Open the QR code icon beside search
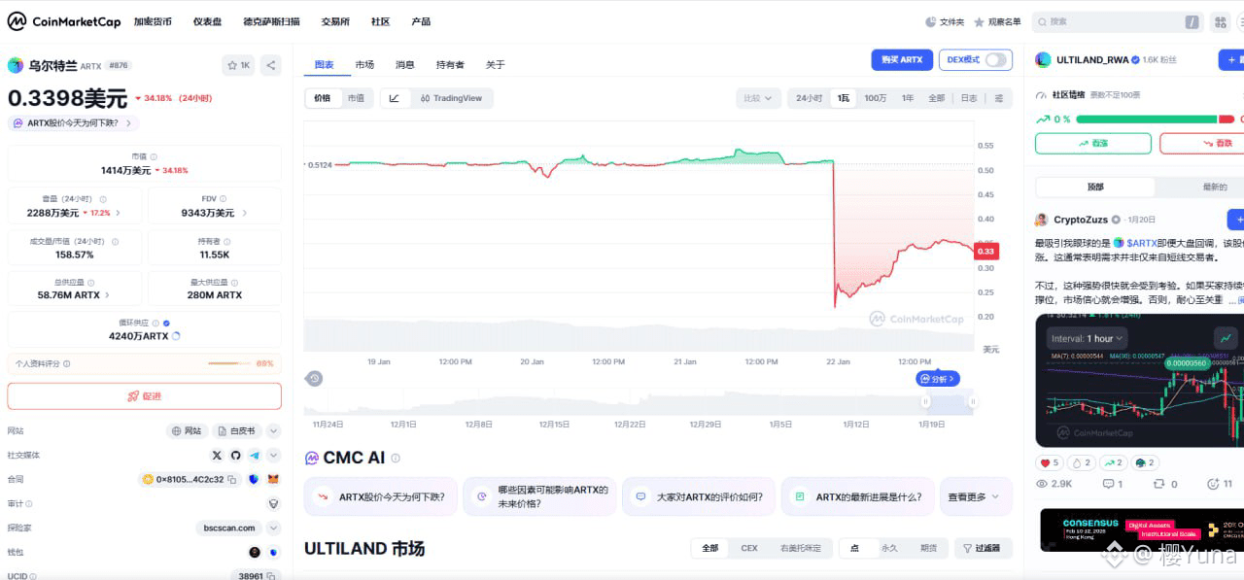The height and width of the screenshot is (580, 1244). pyautogui.click(x=1220, y=21)
